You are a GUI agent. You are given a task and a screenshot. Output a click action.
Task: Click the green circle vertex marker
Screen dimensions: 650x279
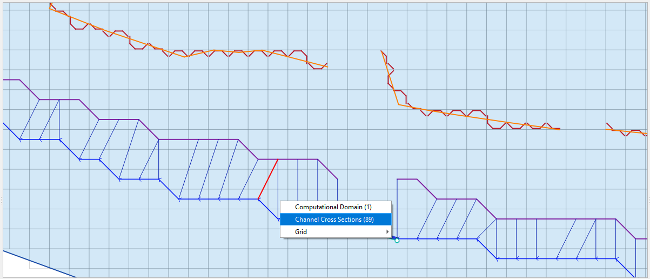click(397, 240)
